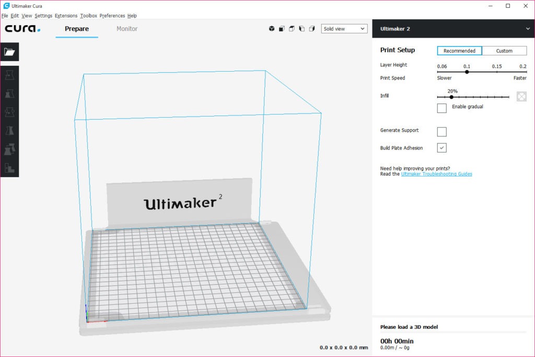Open the Solid view dropdown

pyautogui.click(x=344, y=29)
